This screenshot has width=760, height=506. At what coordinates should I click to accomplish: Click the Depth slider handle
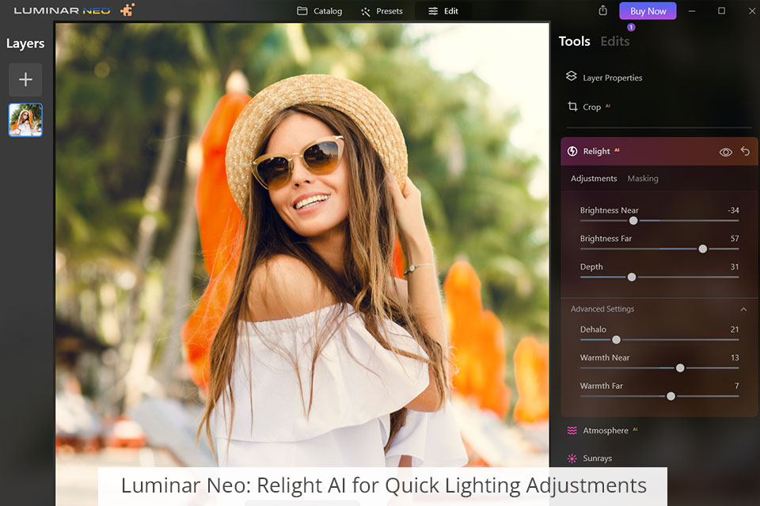click(632, 277)
